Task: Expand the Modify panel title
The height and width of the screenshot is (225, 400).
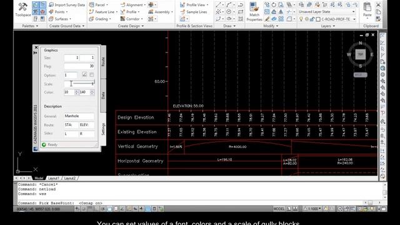Action: click(271, 26)
